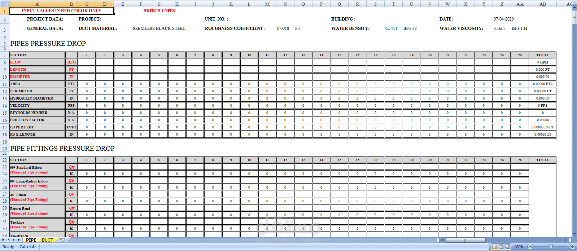Select water density value 62.411
This screenshot has width=577, height=251.
(x=391, y=28)
